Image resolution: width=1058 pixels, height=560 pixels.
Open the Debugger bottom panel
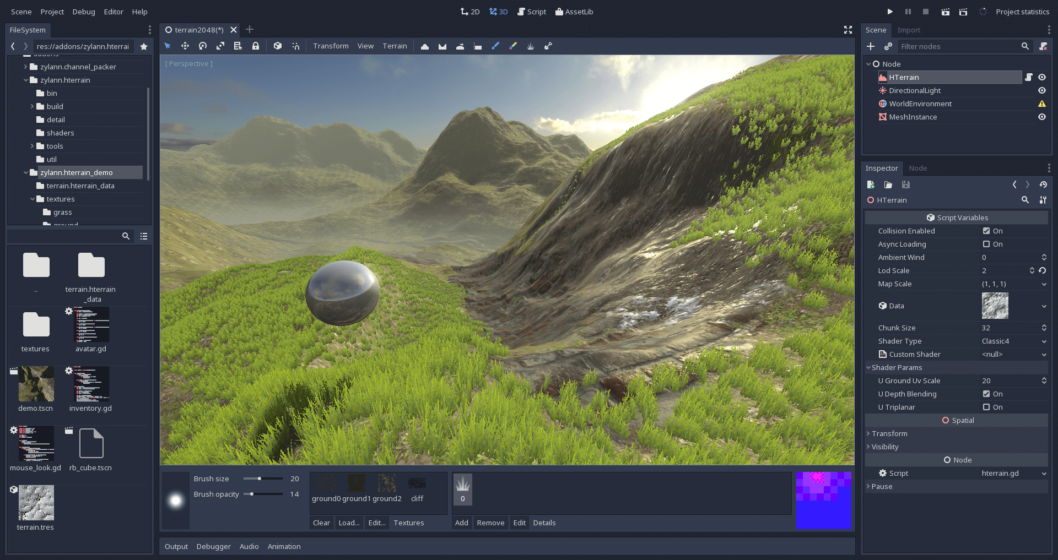point(213,546)
